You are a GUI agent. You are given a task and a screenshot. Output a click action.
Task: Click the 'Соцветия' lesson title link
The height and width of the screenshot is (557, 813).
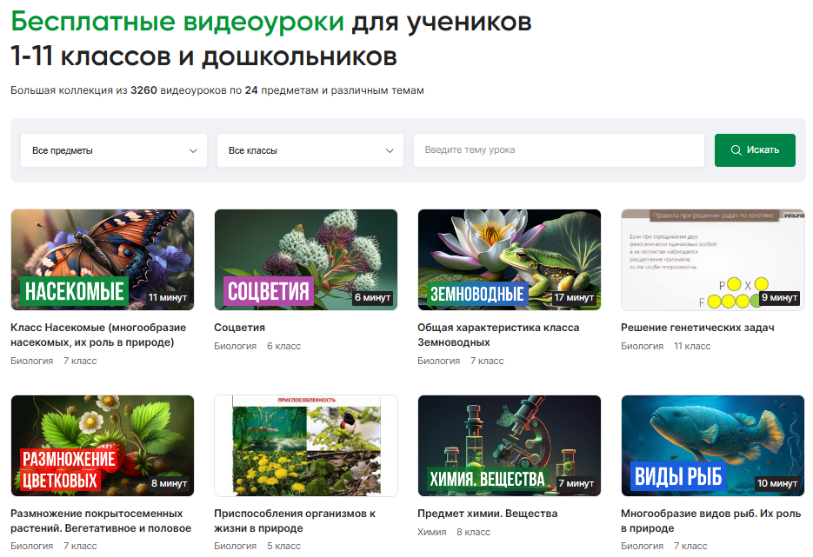point(240,328)
